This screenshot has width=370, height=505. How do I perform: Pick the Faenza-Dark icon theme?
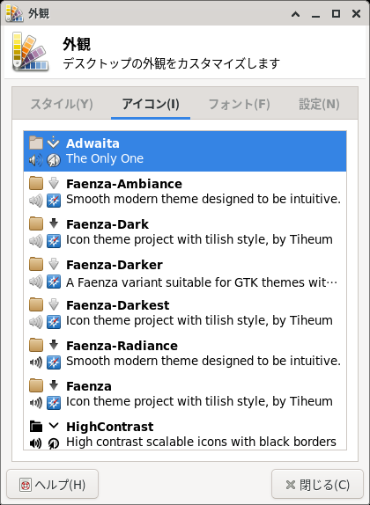[x=107, y=224]
